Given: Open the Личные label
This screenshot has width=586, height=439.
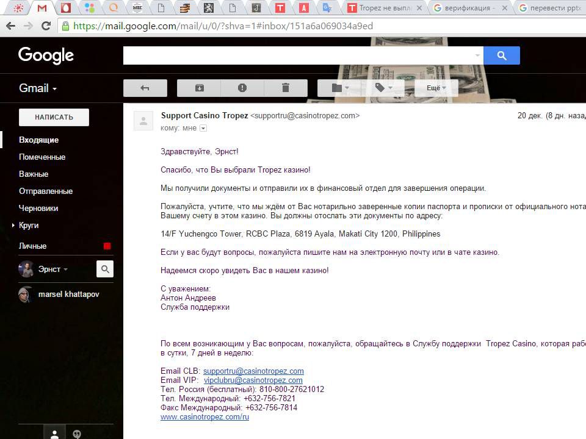Looking at the screenshot, I should click(33, 246).
